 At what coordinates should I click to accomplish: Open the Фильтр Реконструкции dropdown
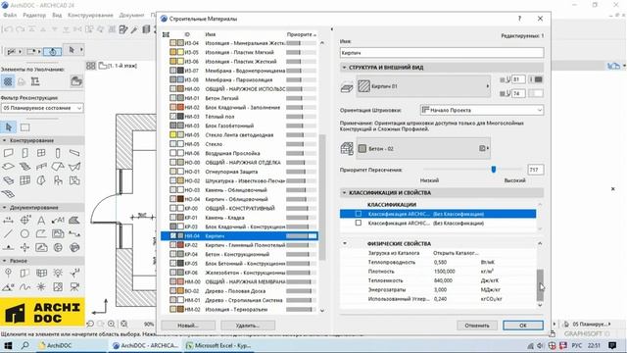pyautogui.click(x=42, y=108)
